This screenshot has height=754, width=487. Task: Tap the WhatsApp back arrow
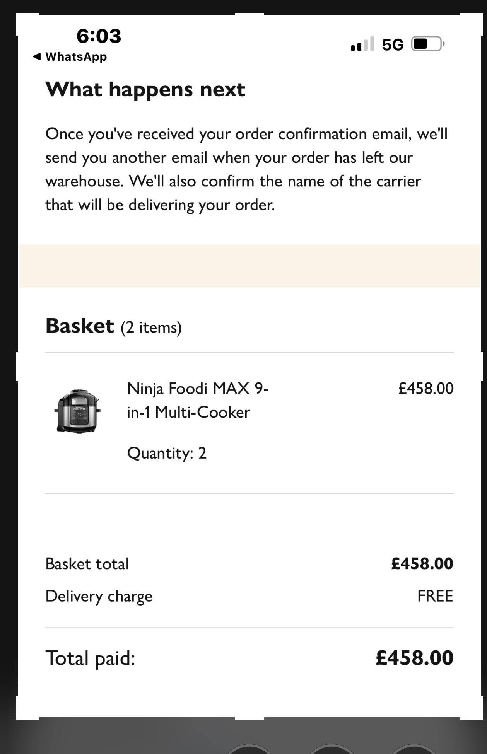coord(37,56)
